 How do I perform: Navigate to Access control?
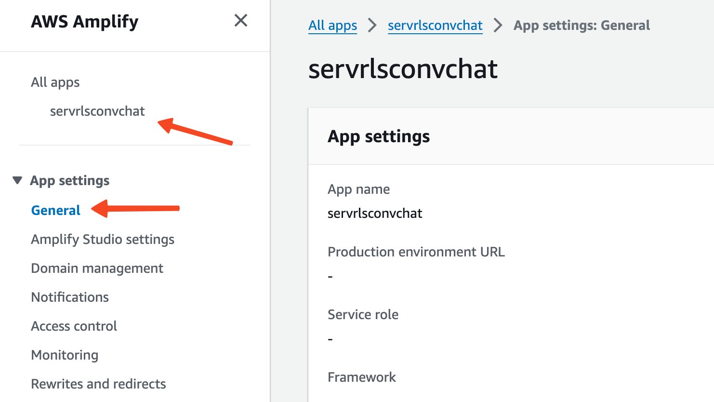(74, 326)
